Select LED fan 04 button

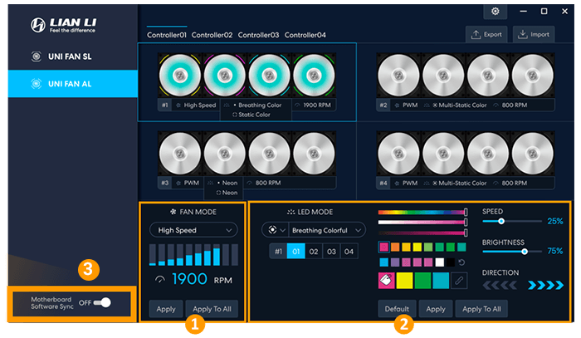point(349,251)
